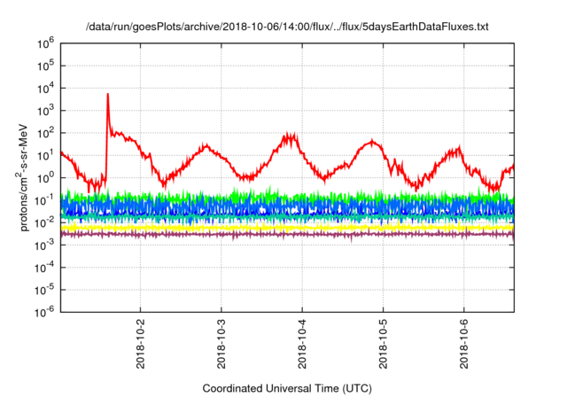
Task: Click the purple flux line near 10^-3
Action: pyautogui.click(x=287, y=234)
